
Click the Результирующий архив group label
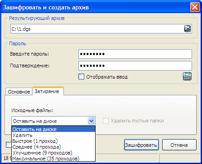(37, 18)
